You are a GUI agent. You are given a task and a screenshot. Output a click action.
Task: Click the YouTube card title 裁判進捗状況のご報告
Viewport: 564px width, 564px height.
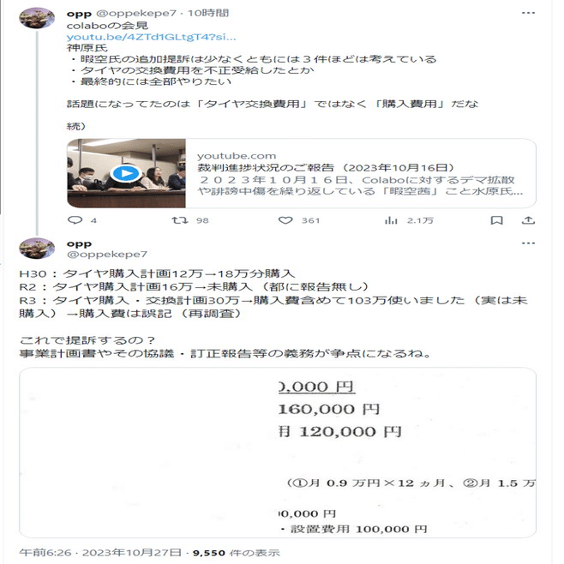265,168
